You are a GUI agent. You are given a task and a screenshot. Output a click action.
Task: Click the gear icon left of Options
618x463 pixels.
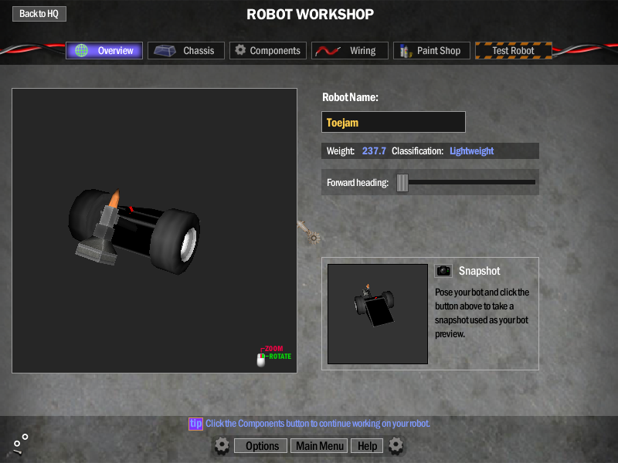coord(222,445)
